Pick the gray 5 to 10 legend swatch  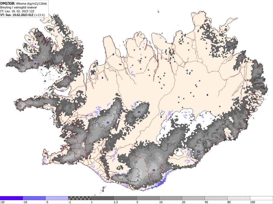coord(148,198)
